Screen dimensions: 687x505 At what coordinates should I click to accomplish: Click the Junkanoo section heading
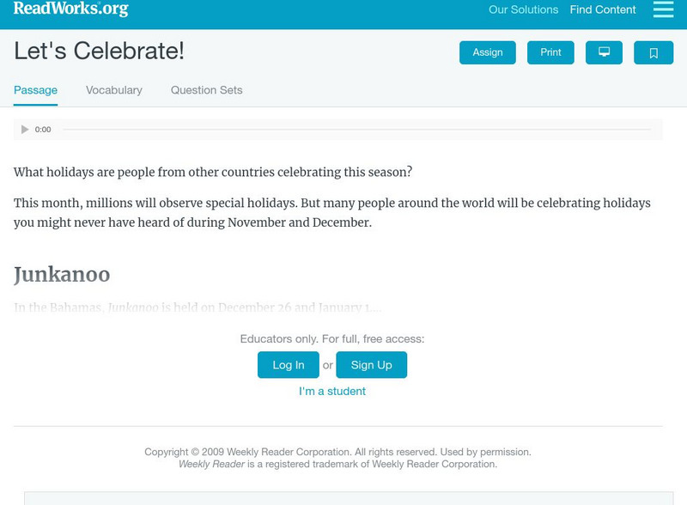pyautogui.click(x=62, y=275)
